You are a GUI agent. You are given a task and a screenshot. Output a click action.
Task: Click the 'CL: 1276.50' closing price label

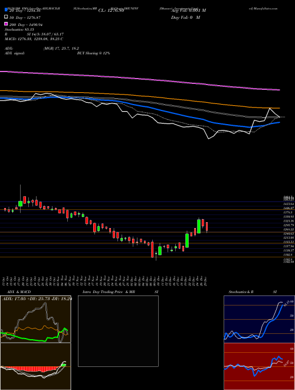pyautogui.click(x=111, y=11)
